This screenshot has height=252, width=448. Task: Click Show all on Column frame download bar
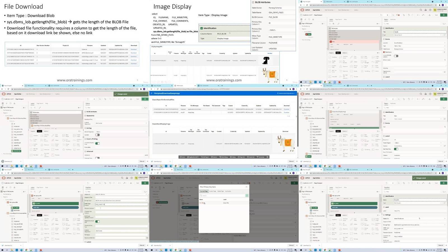point(142,161)
